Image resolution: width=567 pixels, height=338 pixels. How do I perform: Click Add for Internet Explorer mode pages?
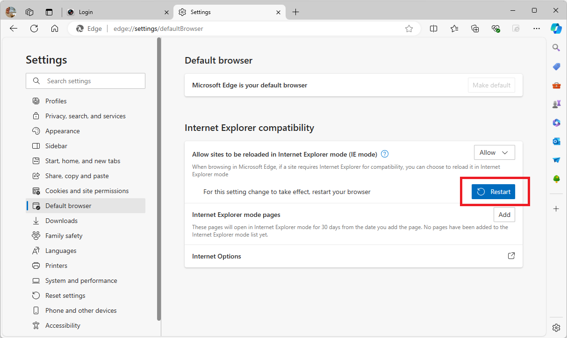pyautogui.click(x=504, y=215)
